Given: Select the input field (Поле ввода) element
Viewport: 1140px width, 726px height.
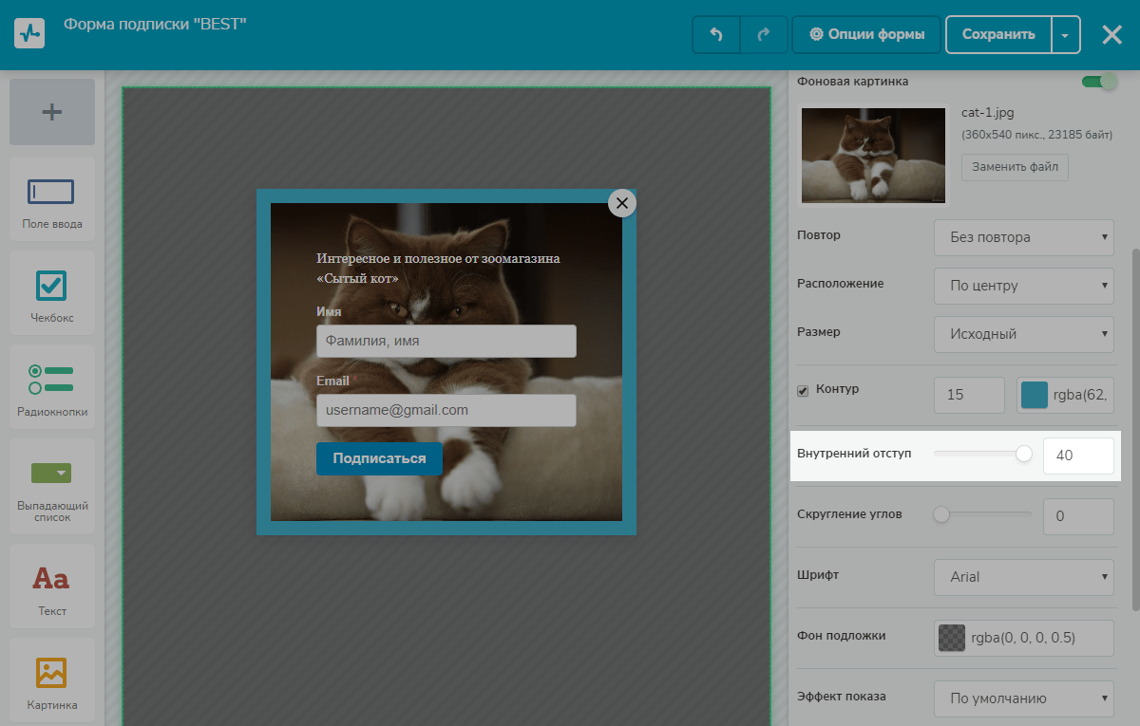Looking at the screenshot, I should pos(52,199).
